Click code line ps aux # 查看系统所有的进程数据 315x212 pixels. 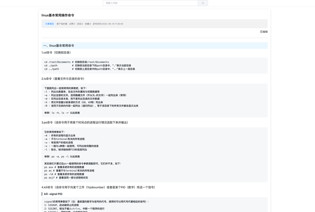pyautogui.click(x=64, y=167)
